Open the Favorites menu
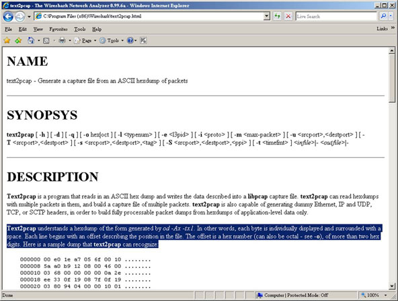Screen dimensions: 398x301 (x=58, y=29)
